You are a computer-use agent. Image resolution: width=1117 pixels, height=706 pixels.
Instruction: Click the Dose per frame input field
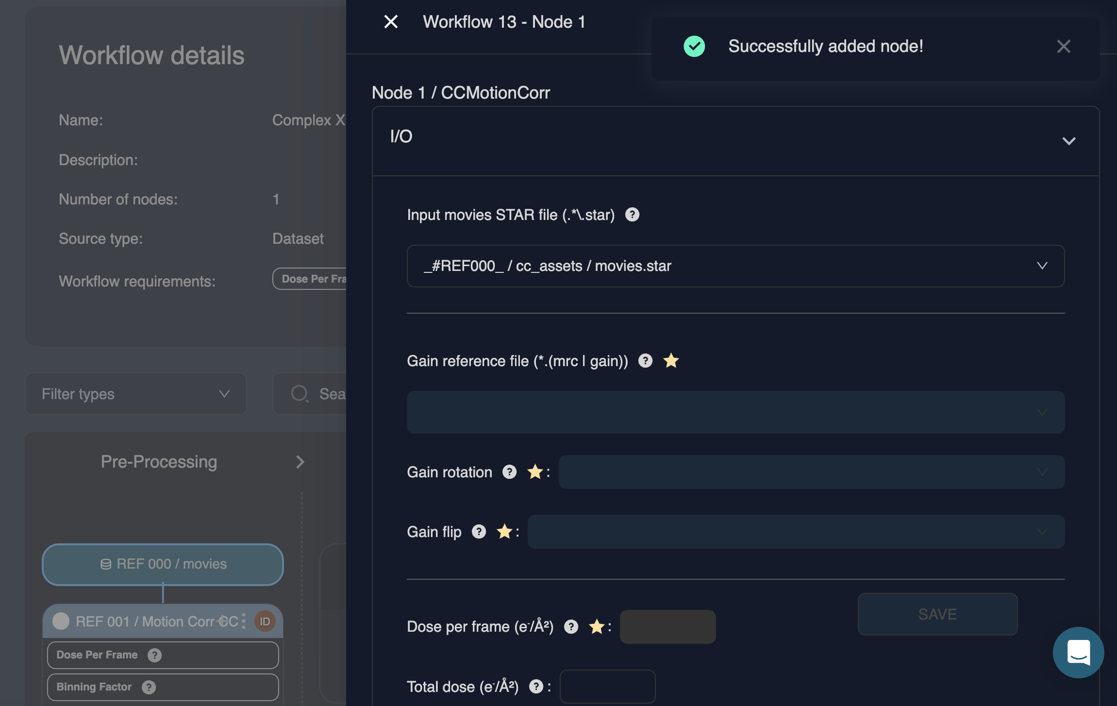tap(667, 627)
